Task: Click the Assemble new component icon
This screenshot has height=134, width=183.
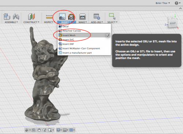Action: (7, 16)
